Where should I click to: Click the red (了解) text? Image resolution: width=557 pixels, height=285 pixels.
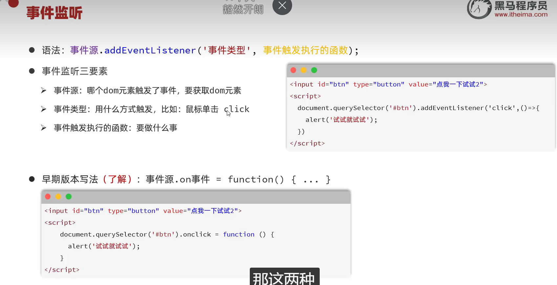118,179
